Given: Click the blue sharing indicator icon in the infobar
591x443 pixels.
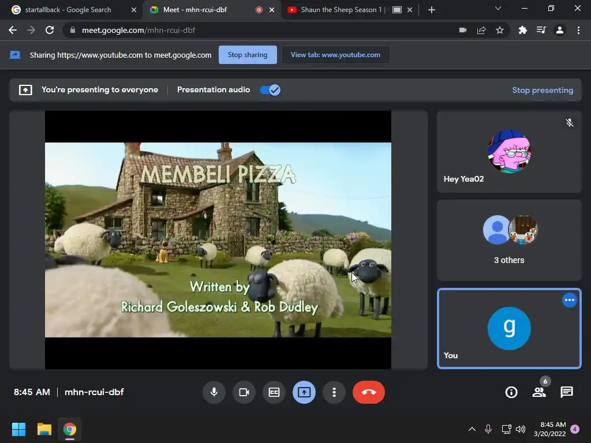Looking at the screenshot, I should tap(14, 55).
